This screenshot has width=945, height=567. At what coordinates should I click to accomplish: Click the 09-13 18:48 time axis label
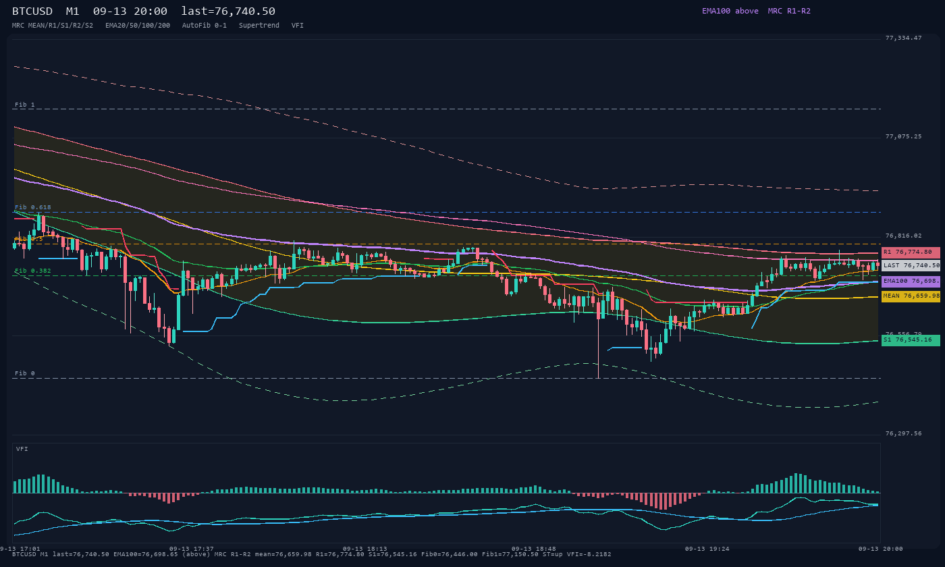534,549
